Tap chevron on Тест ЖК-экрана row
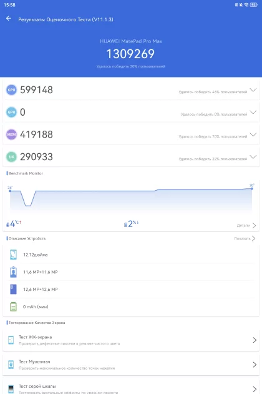The height and width of the screenshot is (394, 262). (x=255, y=340)
